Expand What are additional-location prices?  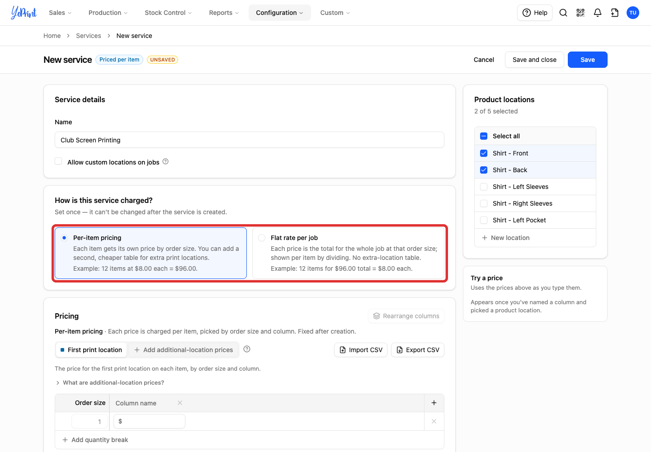[x=109, y=382]
